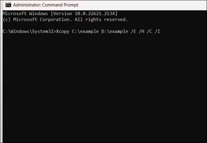Click the "Administrator: Command Prompt" window title
This screenshot has height=143, width=207.
pyautogui.click(x=46, y=5)
